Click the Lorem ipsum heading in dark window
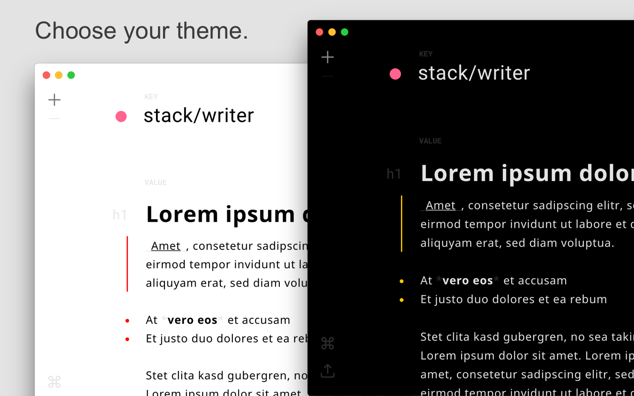This screenshot has height=396, width=634. point(527,174)
